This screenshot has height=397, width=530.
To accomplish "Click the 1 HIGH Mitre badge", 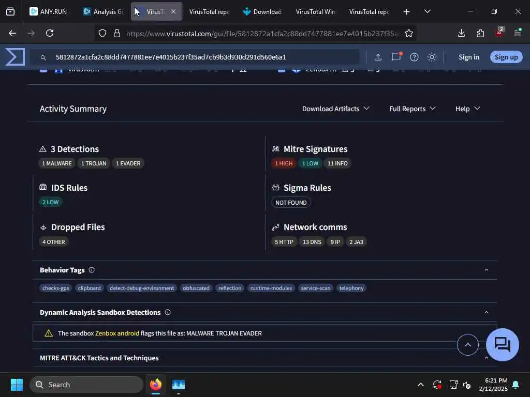I will pyautogui.click(x=284, y=163).
